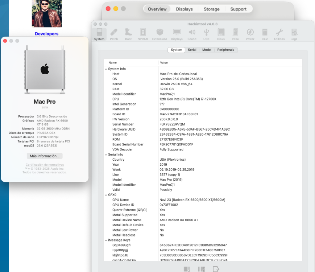Open the Sound section in Hackintool
315x272 pixels.
[192, 34]
